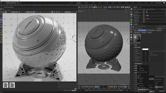The height and width of the screenshot is (93, 166).
Task: Toggle the Autokeying button in timeline
Action: tap(112, 87)
